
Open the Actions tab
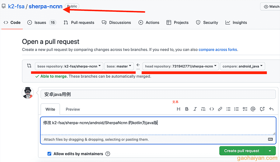pyautogui.click(x=149, y=22)
